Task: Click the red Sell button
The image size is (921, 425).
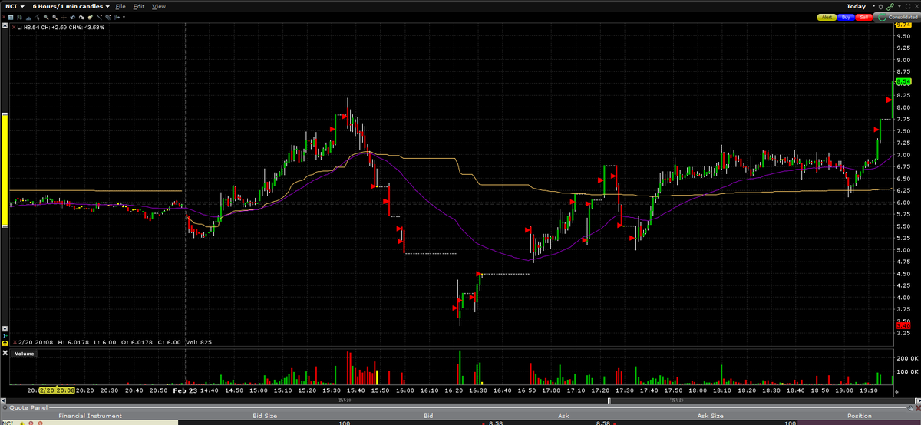Action: (x=864, y=17)
